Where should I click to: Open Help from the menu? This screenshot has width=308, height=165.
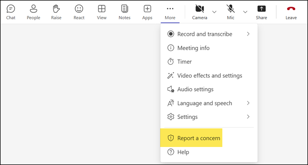coord(209,152)
